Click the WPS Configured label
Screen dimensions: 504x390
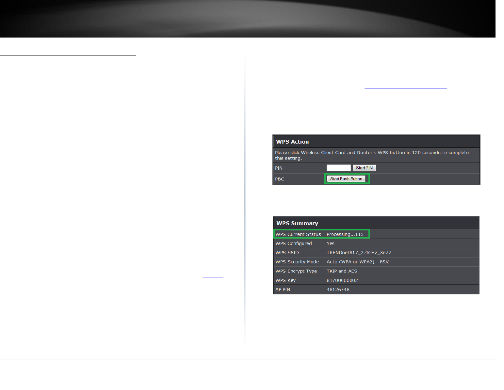click(294, 243)
